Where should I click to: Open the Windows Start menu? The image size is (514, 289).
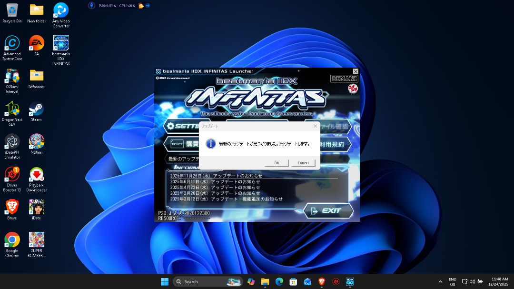[164, 281]
